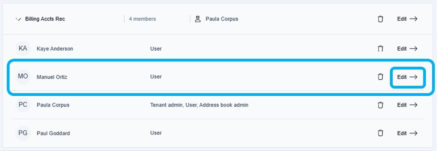437x151 pixels.
Task: Click the PC avatar for Paula Corpus
Action: click(x=23, y=105)
